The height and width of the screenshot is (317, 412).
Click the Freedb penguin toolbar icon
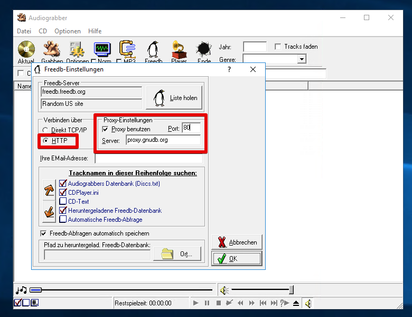153,50
